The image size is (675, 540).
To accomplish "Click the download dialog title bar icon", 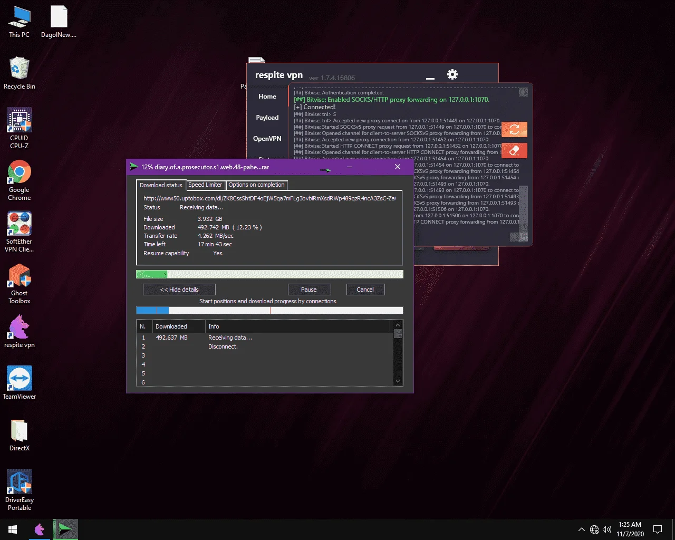I will click(x=134, y=167).
